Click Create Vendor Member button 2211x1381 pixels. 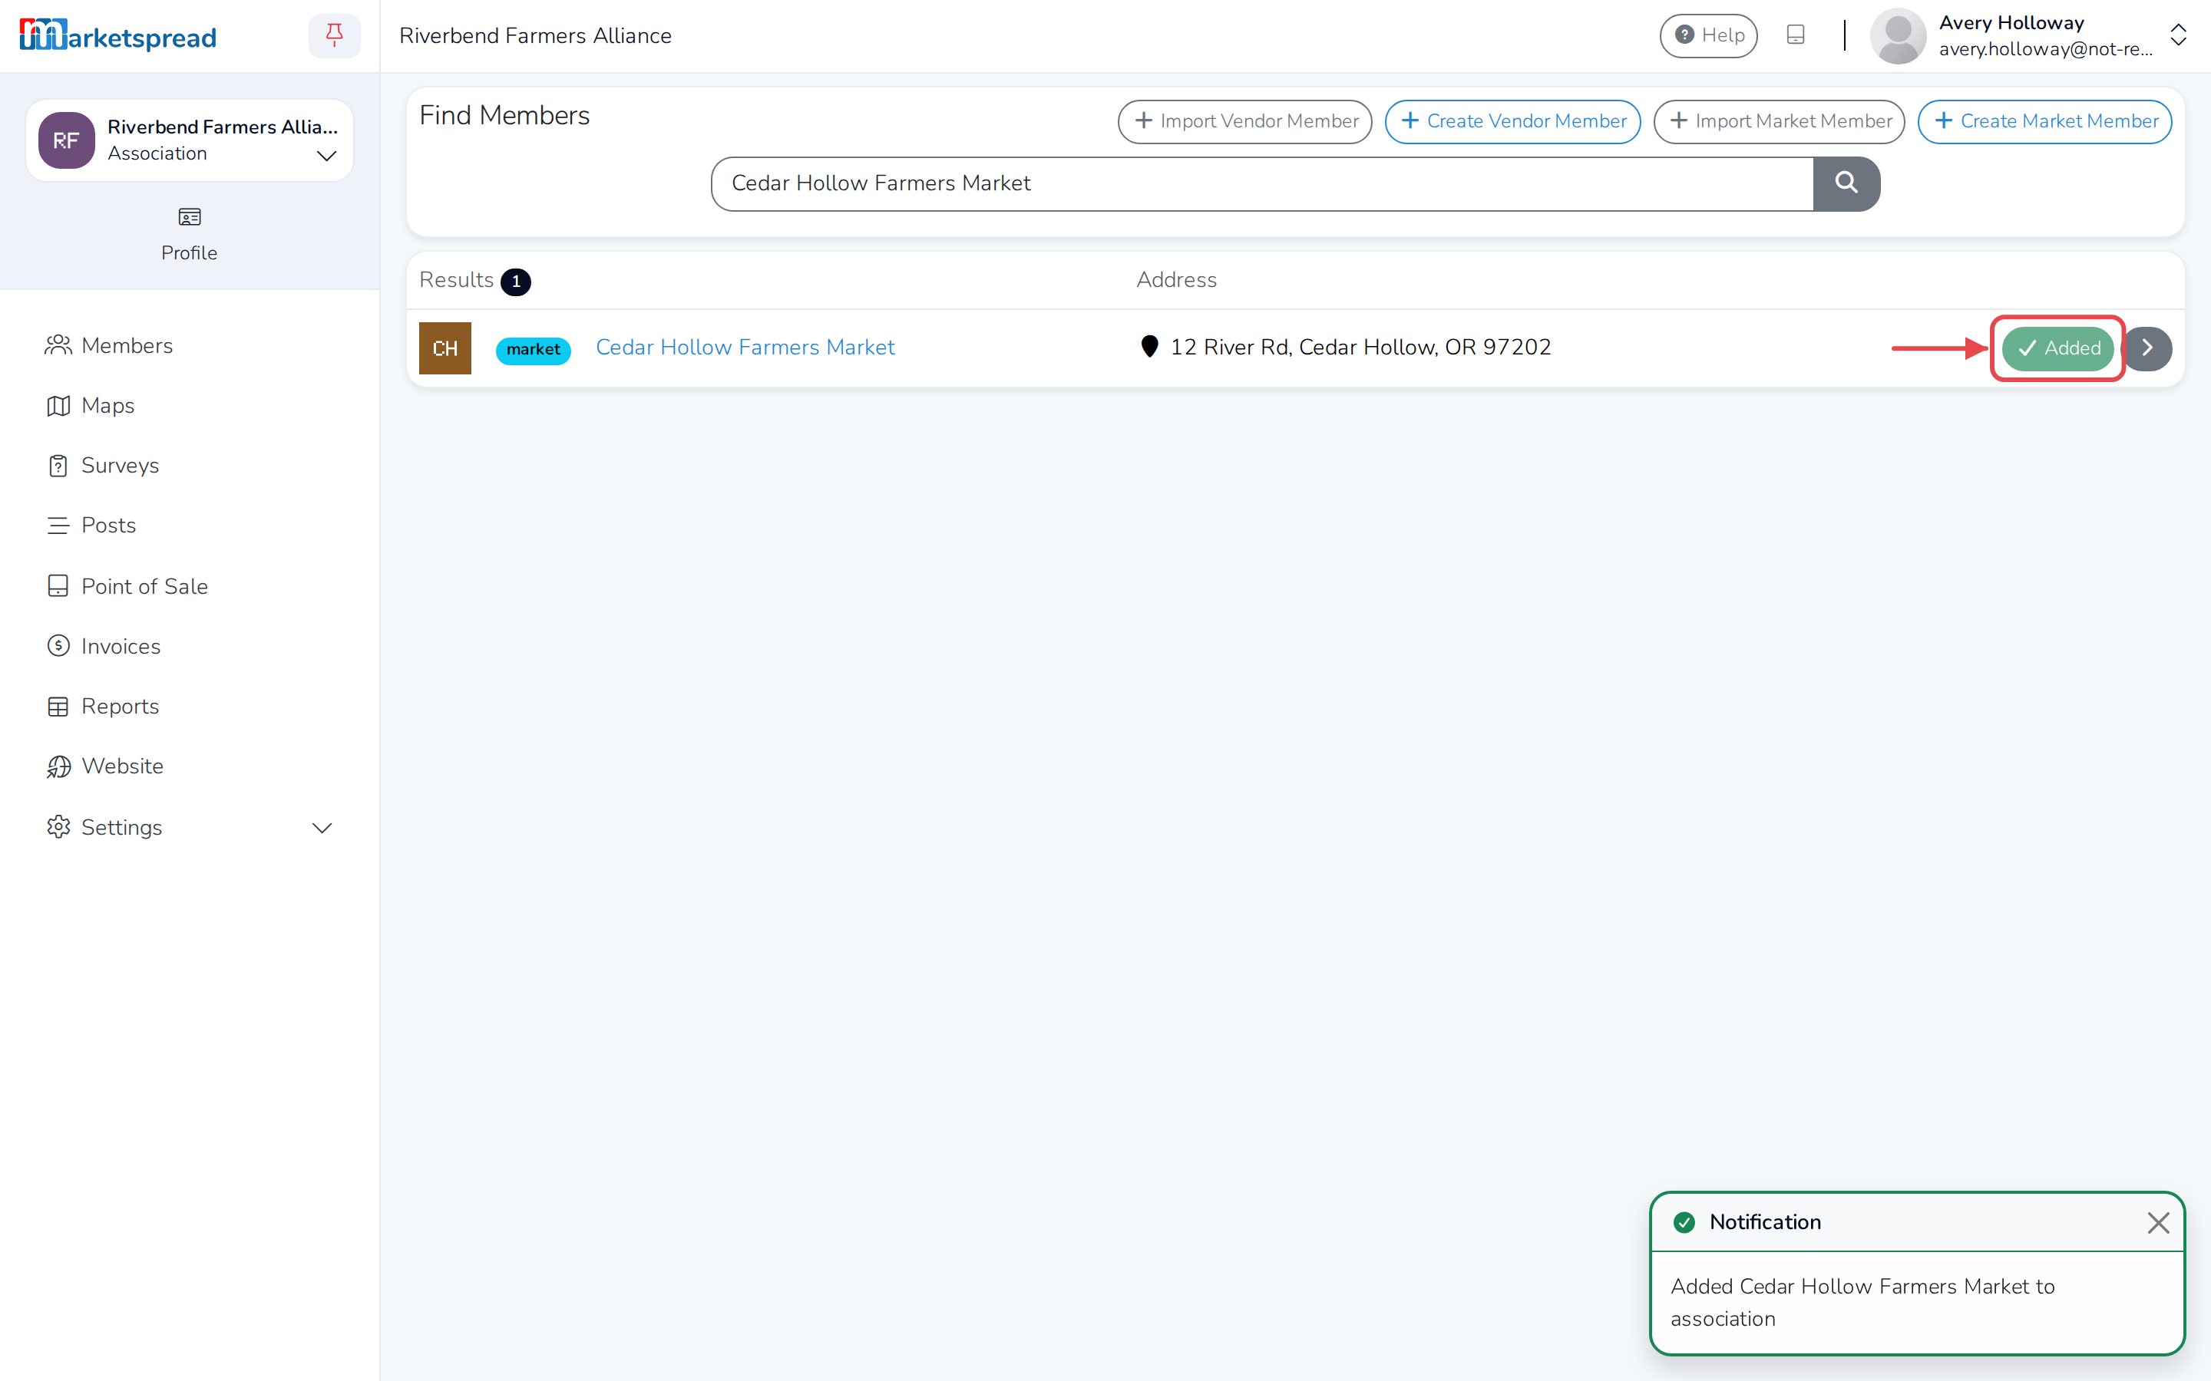pyautogui.click(x=1512, y=121)
